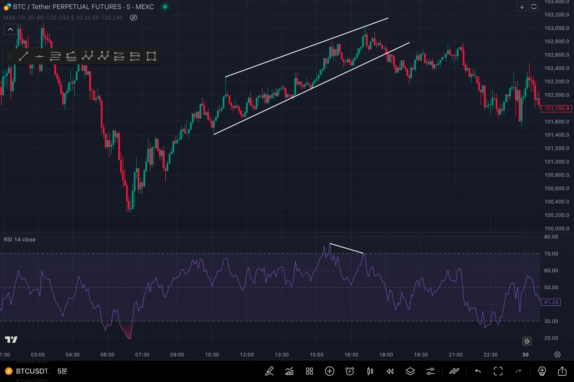Screen dimensions: 574x382
Task: Open the chart layout grid selector
Action: pos(309,371)
